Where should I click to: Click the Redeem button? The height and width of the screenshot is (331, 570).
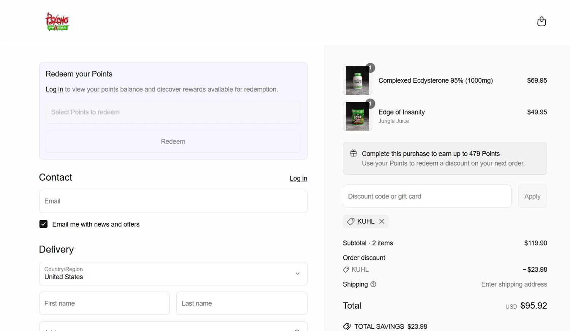point(173,142)
